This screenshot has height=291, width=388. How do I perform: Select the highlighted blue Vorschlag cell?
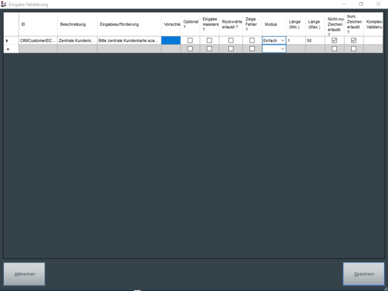click(171, 40)
